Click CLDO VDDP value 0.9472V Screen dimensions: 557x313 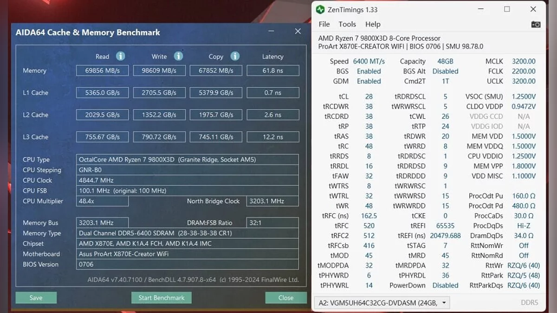click(524, 107)
